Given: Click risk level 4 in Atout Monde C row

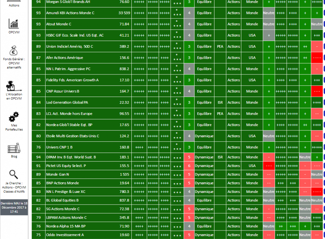Looking at the screenshot, I should (189, 24).
